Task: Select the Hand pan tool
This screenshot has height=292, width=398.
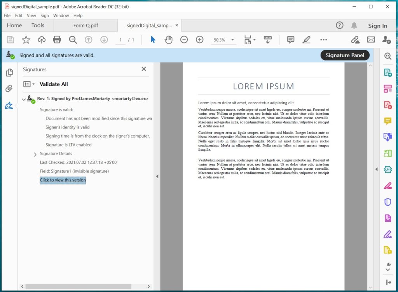Action: [168, 40]
